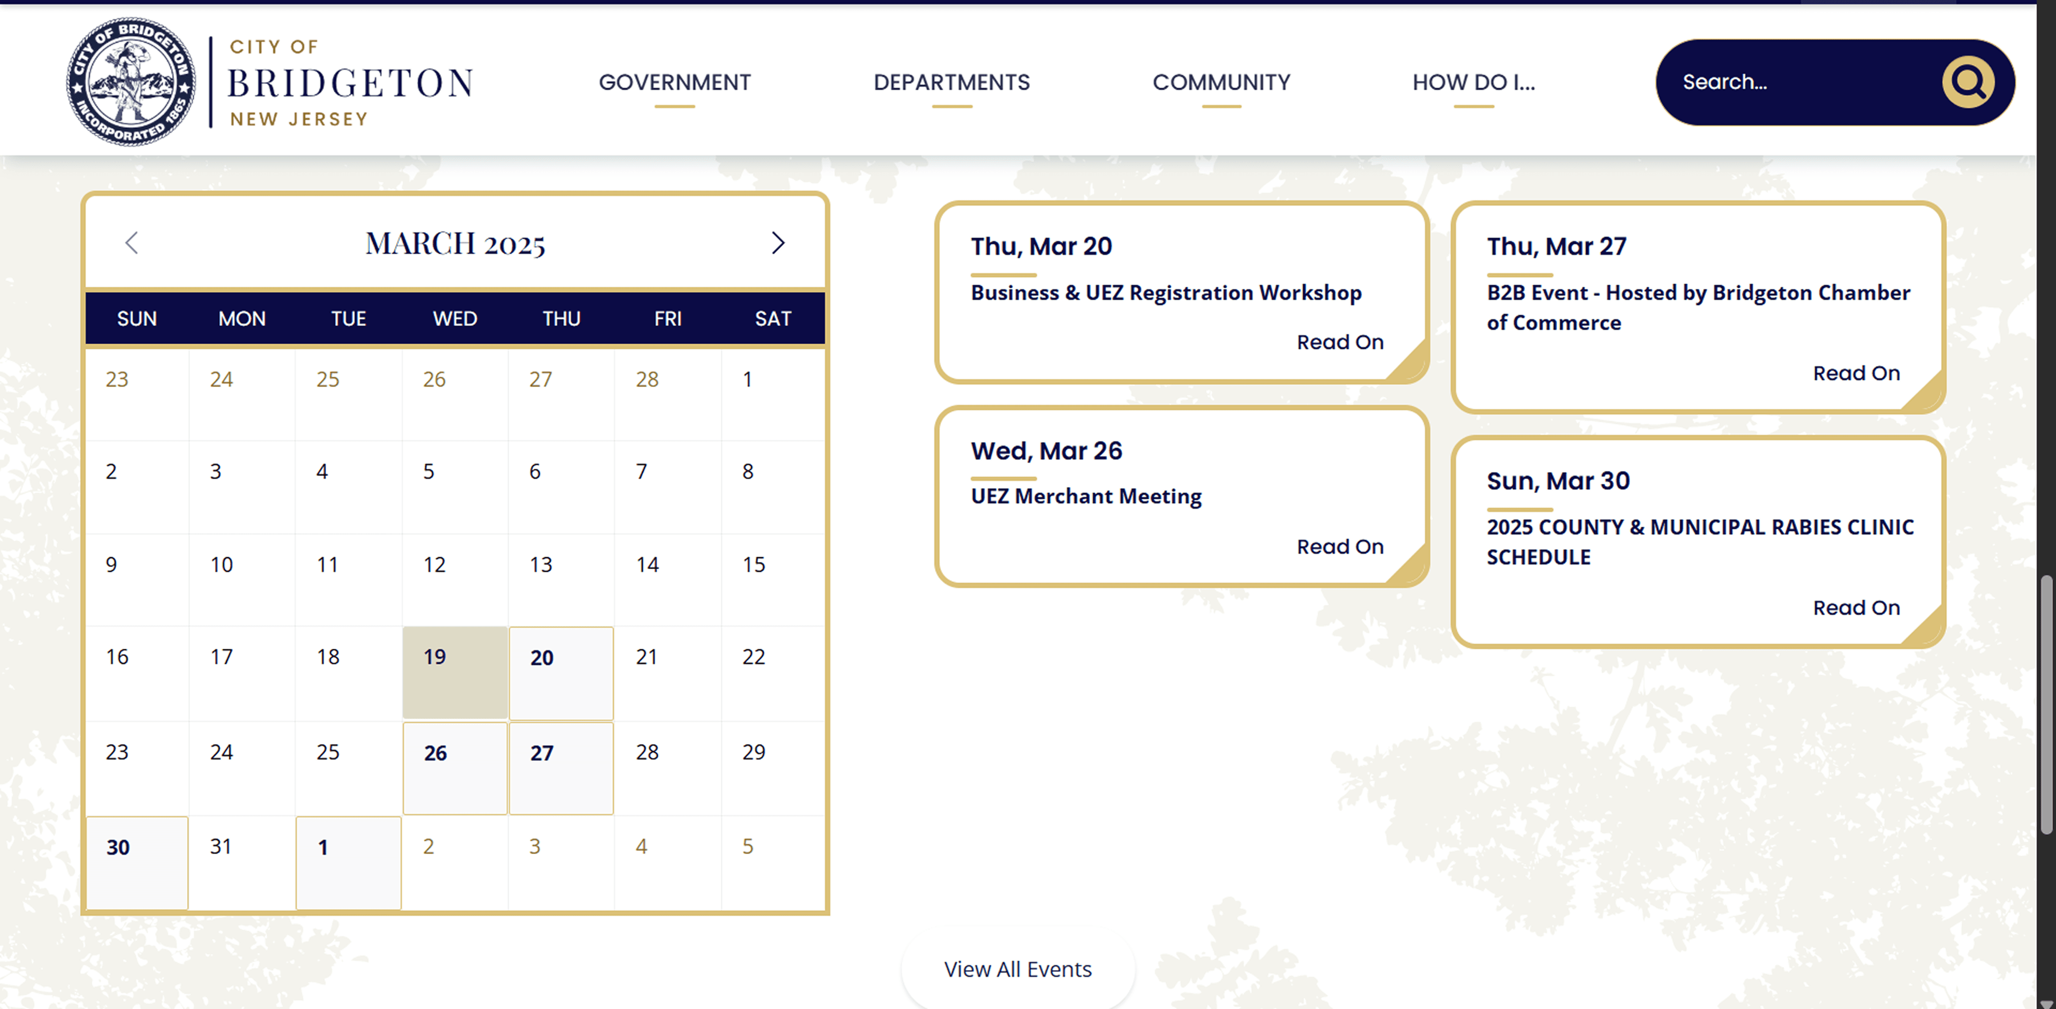Screen dimensions: 2056x1009
Task: Type in the Search input field
Action: [x=1796, y=82]
